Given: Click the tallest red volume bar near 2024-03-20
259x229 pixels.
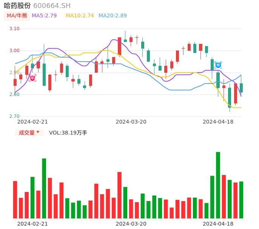Looking at the screenshot, I should [x=119, y=195].
